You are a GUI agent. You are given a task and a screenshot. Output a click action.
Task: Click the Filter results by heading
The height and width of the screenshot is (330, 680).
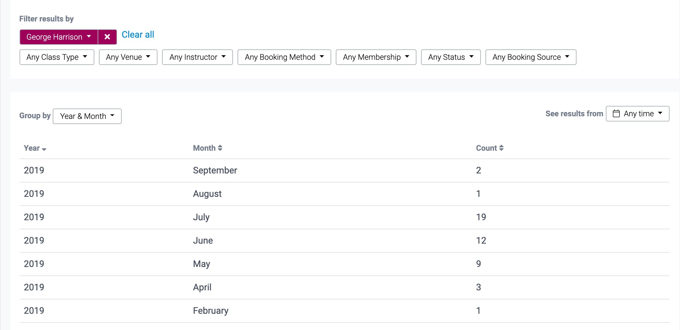[47, 19]
